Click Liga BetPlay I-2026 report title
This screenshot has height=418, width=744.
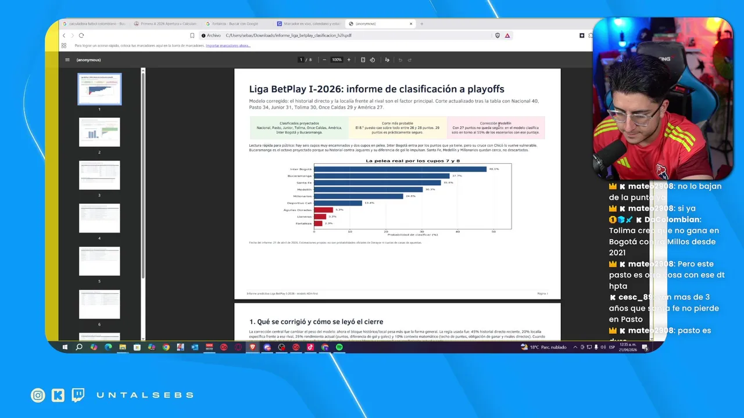(x=377, y=89)
